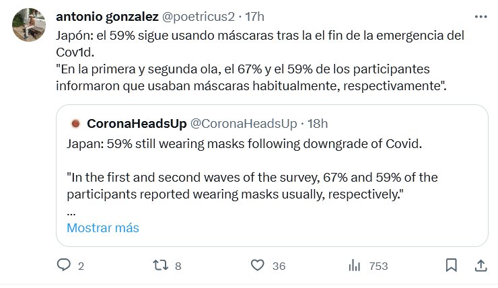Screen dimensions: 498x288
Task: Click the @CoronaHeadsUp handle
Action: pos(243,124)
